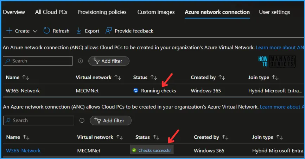Click the Refresh circular arrow icon
Screen dimensions: 305x159
pyautogui.click(x=46, y=31)
